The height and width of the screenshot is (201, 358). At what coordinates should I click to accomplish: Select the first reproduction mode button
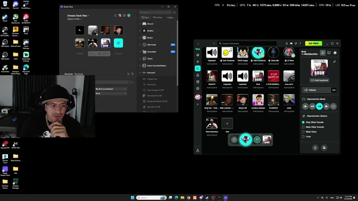(x=305, y=106)
